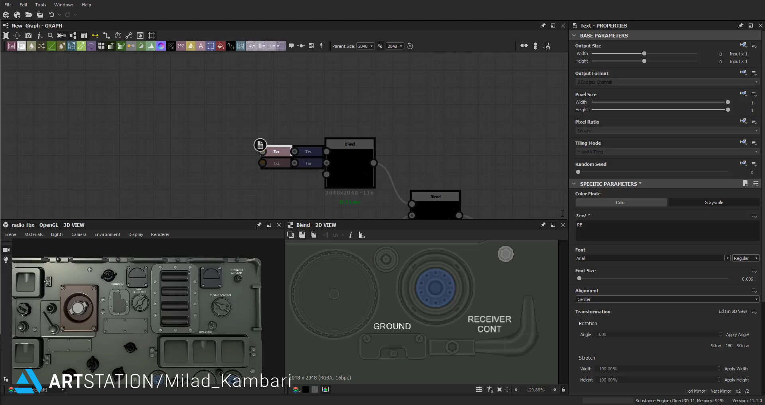Toggle tiling display in the 2D view statusbar
765x405 pixels.
[479, 389]
